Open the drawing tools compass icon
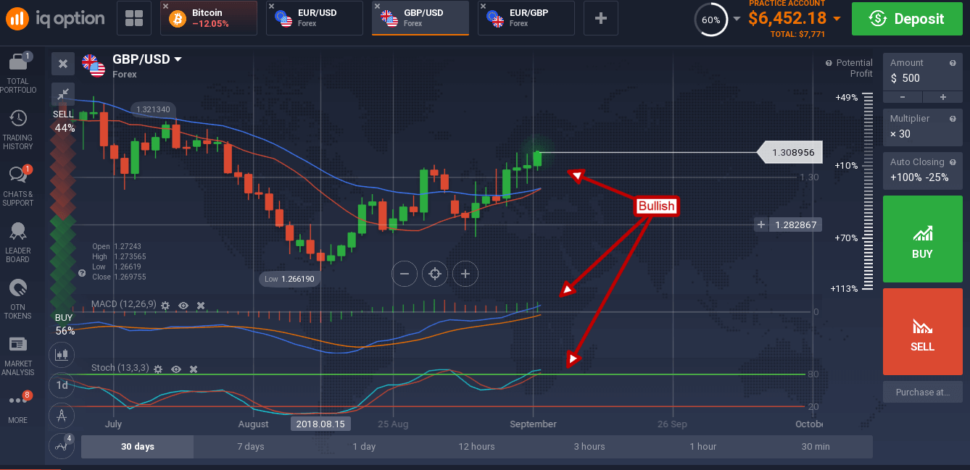This screenshot has width=970, height=470. (x=62, y=416)
